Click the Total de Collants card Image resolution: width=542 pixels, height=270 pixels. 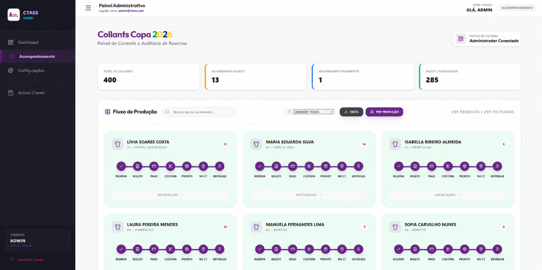[149, 77]
